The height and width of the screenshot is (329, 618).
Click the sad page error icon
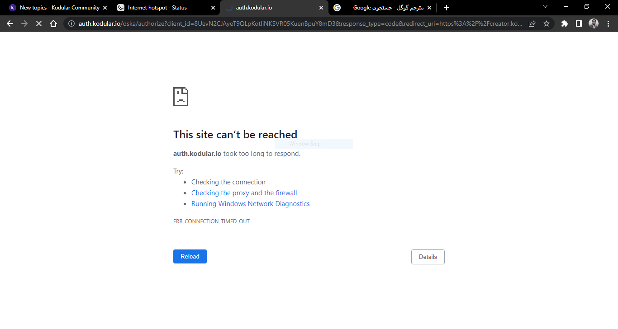(x=181, y=97)
